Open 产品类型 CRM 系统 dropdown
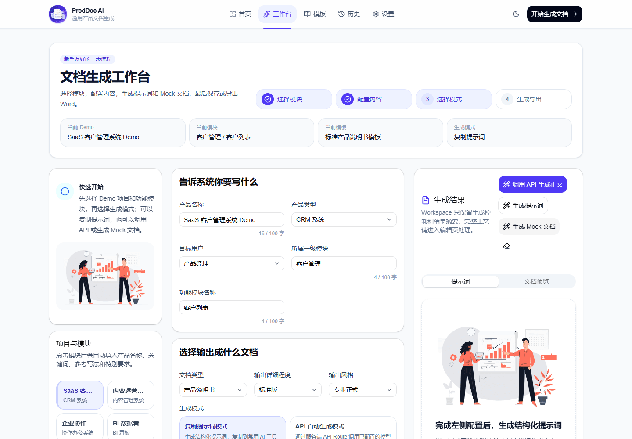632x439 pixels. 344,219
